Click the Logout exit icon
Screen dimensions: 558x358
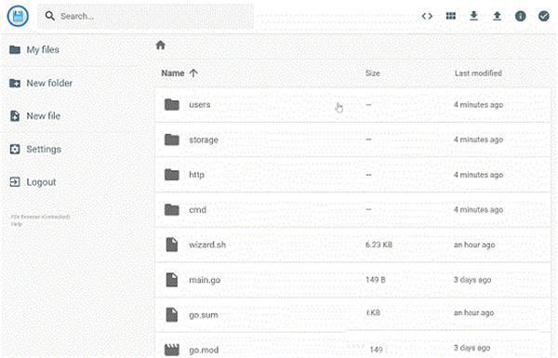pos(15,182)
